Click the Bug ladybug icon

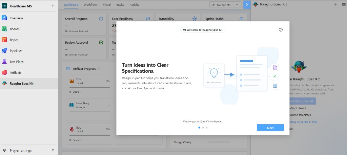72,129
